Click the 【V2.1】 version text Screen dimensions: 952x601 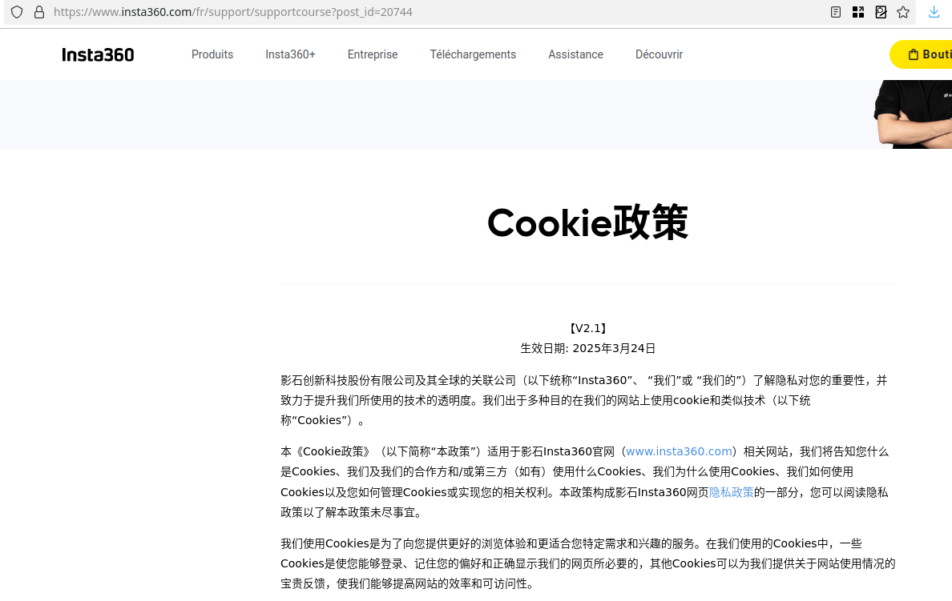(x=587, y=328)
